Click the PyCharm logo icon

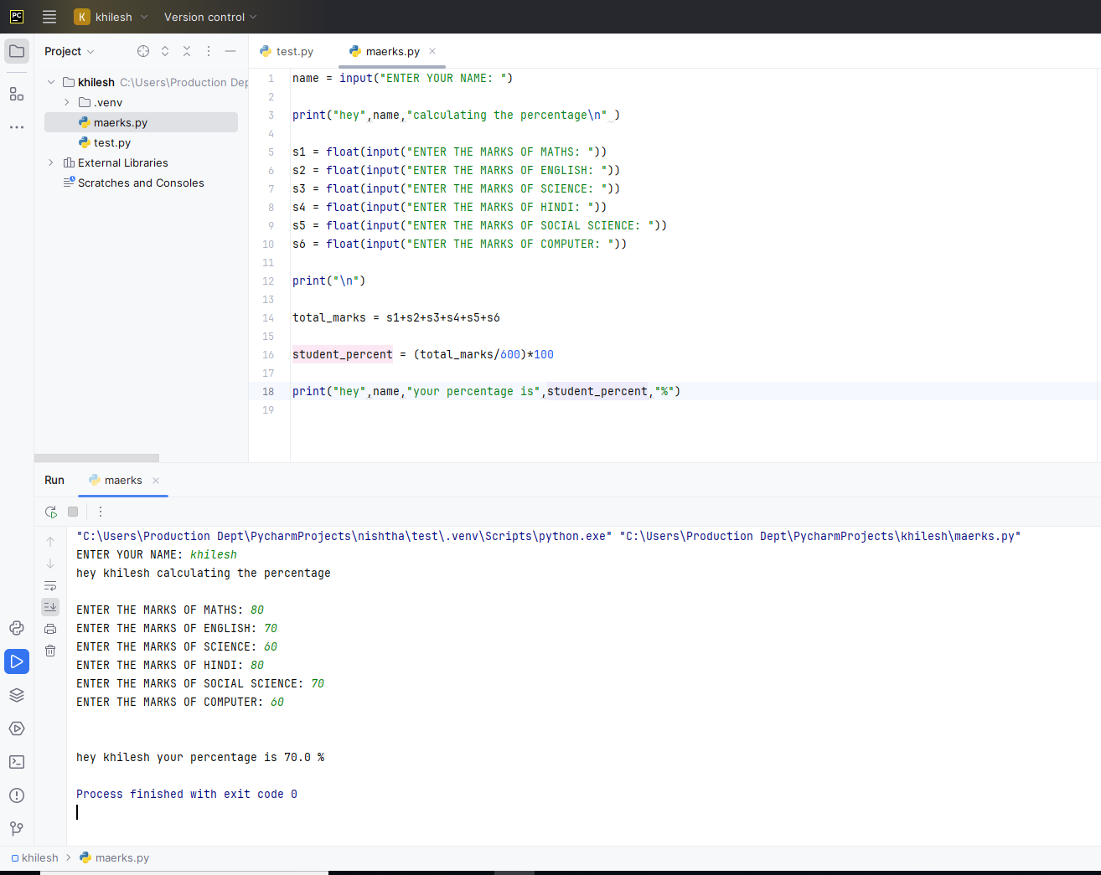tap(17, 17)
